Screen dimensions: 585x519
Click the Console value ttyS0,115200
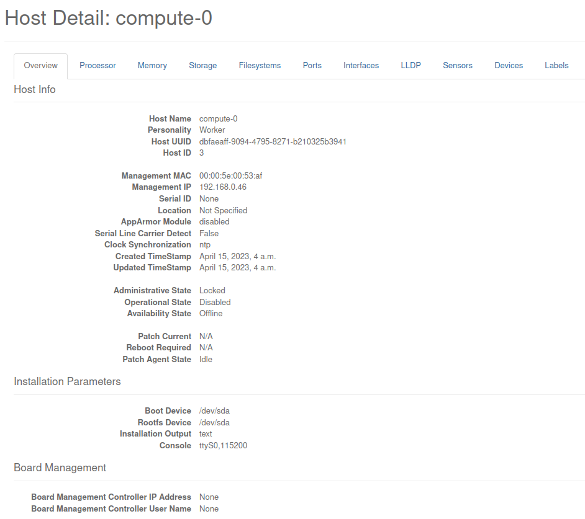[223, 446]
